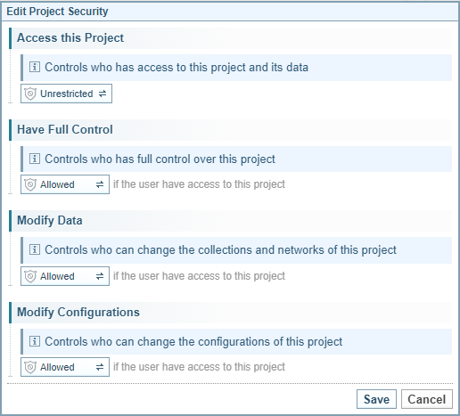Click the info icon beside the project access description
The width and height of the screenshot is (460, 416).
(35, 67)
